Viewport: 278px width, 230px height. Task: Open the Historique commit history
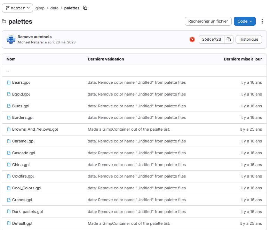pos(249,39)
